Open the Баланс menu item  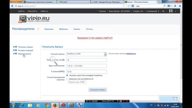coord(77,29)
